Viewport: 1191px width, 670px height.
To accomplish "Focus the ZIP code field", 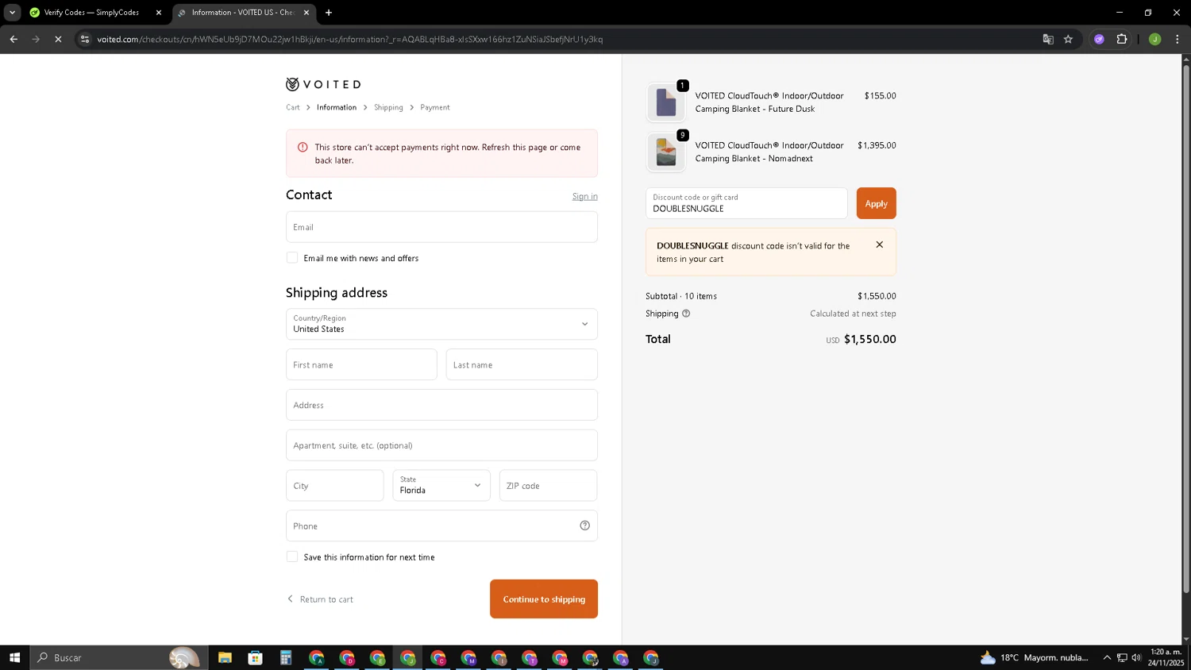I will (x=548, y=485).
